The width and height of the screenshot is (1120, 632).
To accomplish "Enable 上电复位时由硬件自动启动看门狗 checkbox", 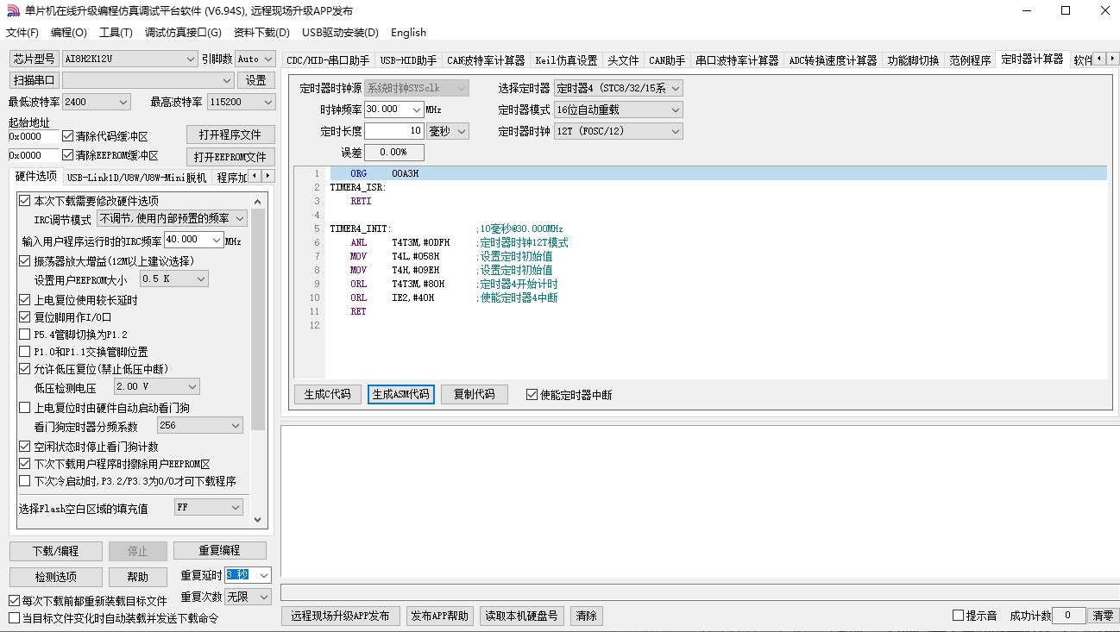I will pyautogui.click(x=24, y=408).
